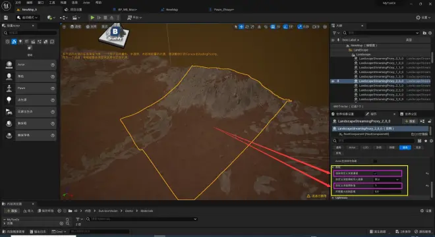
Task: Open play options three-dot menu
Action: coord(118,18)
